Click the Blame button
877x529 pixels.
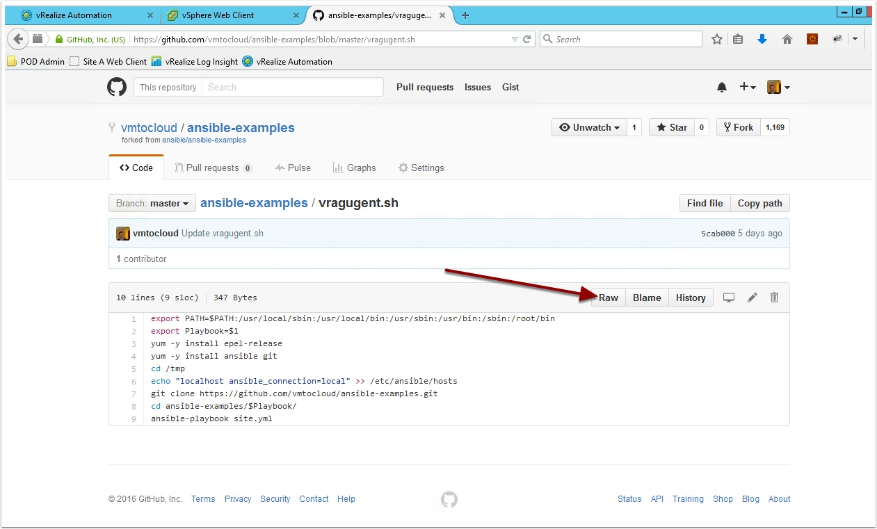(x=647, y=298)
